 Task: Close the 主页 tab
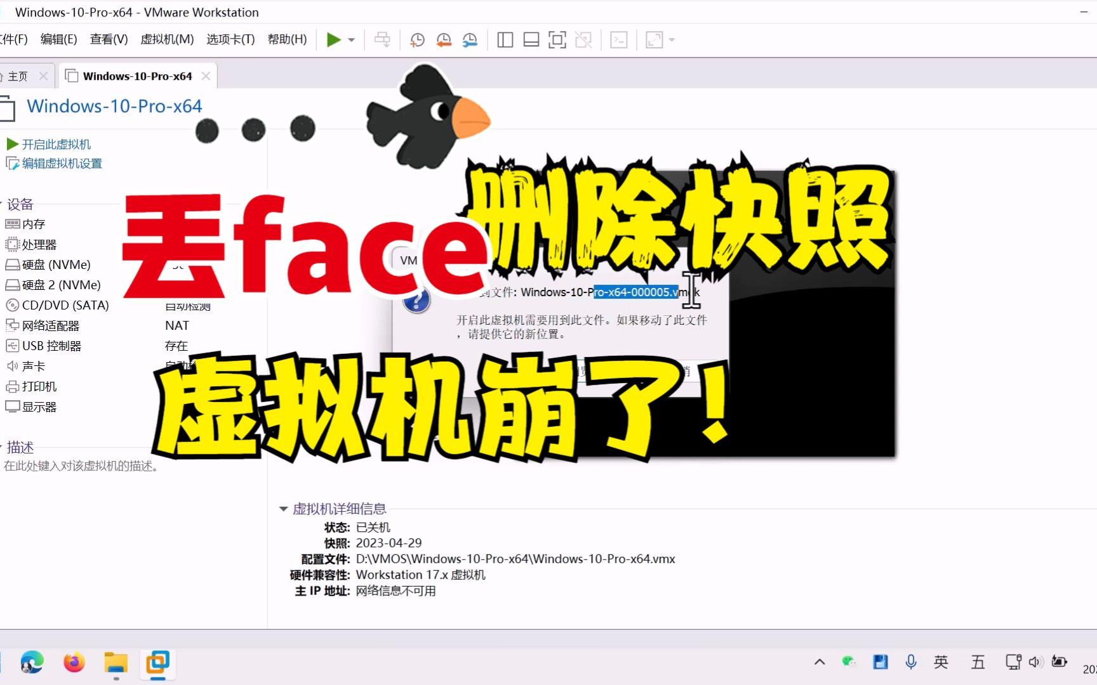(43, 76)
